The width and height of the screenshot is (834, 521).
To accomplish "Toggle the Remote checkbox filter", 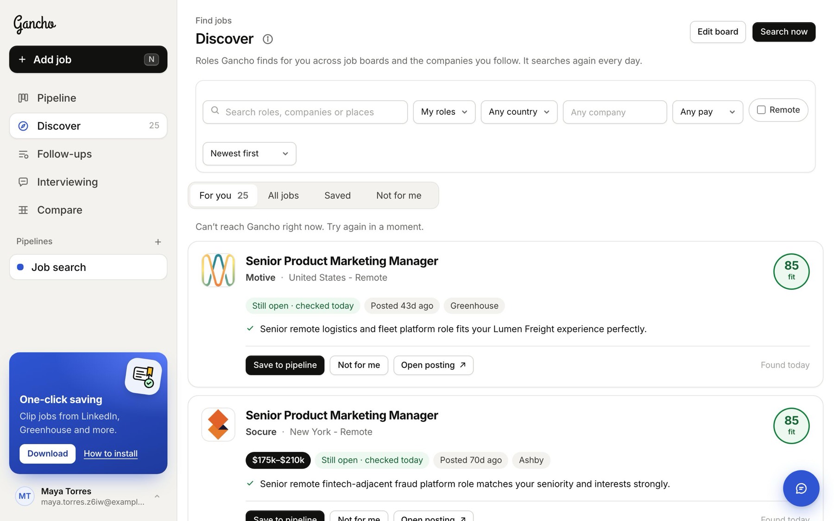I will point(761,110).
